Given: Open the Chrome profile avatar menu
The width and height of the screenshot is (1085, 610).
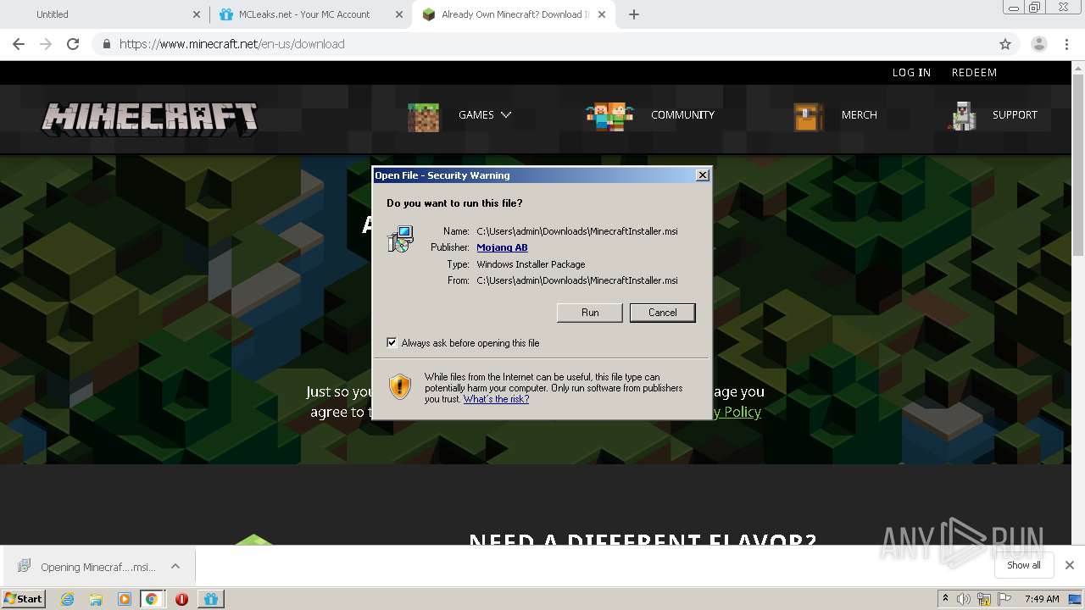Looking at the screenshot, I should (x=1038, y=44).
